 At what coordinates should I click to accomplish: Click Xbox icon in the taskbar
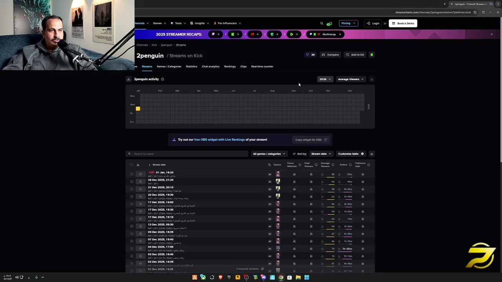coord(203,277)
